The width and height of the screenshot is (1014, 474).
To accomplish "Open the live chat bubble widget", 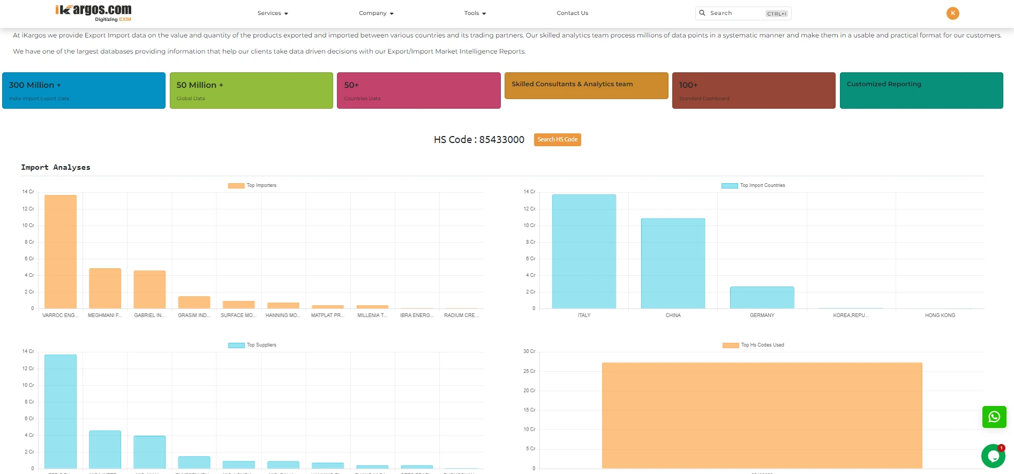I will (x=993, y=456).
